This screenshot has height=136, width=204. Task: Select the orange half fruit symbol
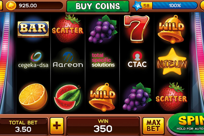click(x=33, y=97)
